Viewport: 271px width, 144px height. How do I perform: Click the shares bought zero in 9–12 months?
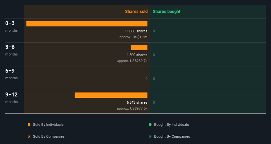tap(154, 102)
